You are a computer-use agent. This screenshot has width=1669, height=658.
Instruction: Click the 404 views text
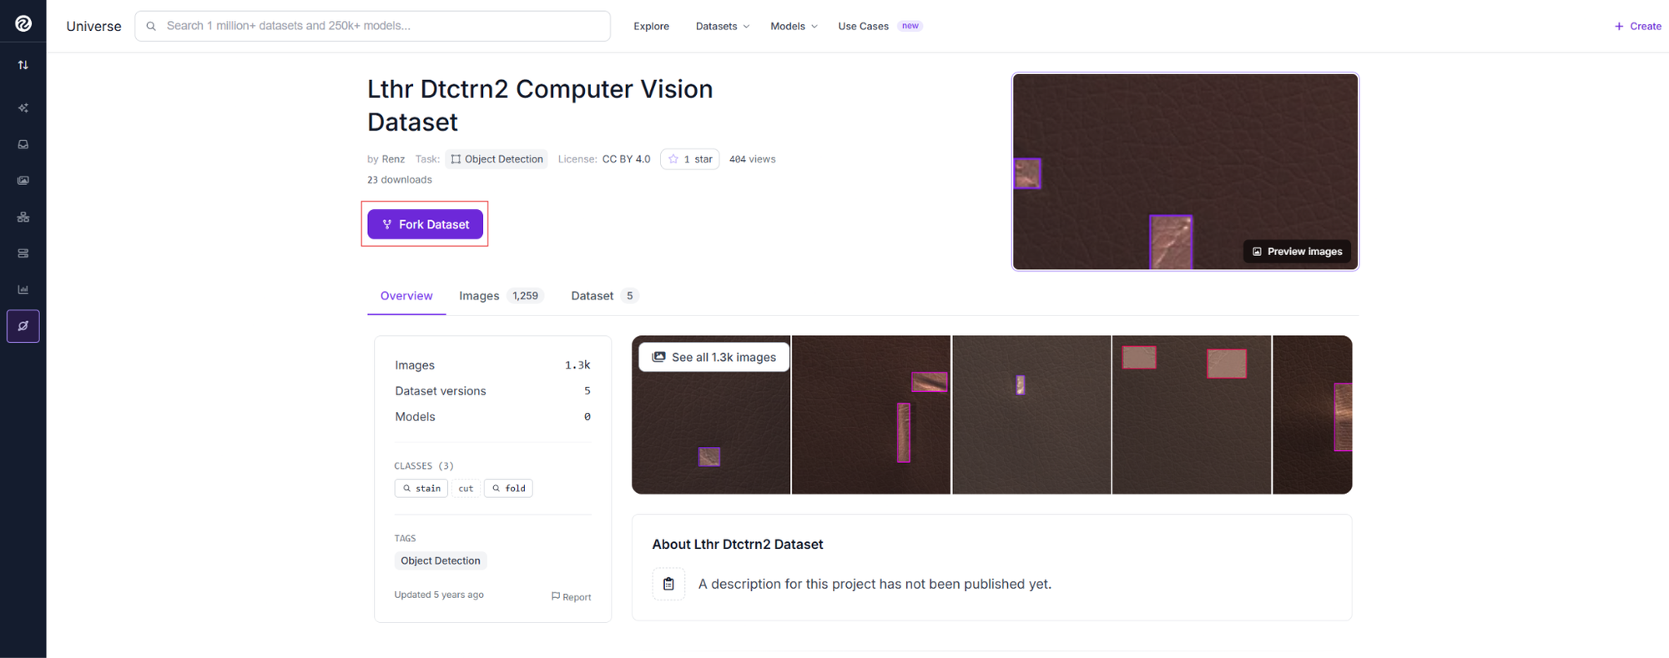(x=753, y=159)
